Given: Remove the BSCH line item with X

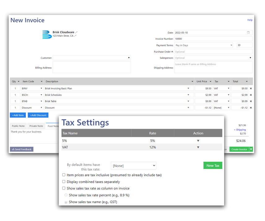Looking at the screenshot, I should [251, 95].
